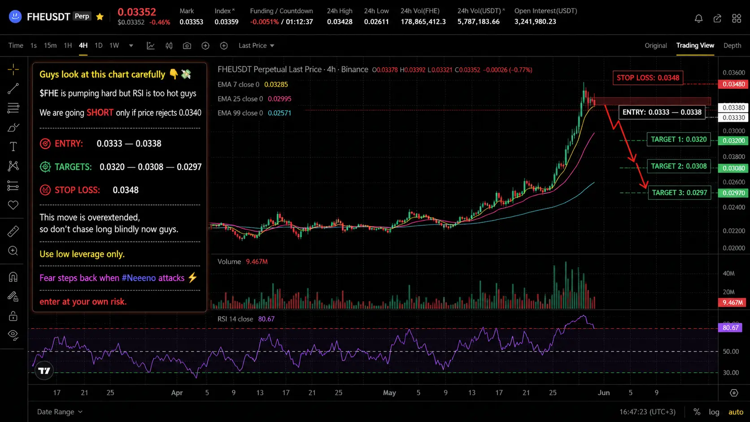Click the Index price value 0.03359
The width and height of the screenshot is (750, 422).
[x=227, y=22]
